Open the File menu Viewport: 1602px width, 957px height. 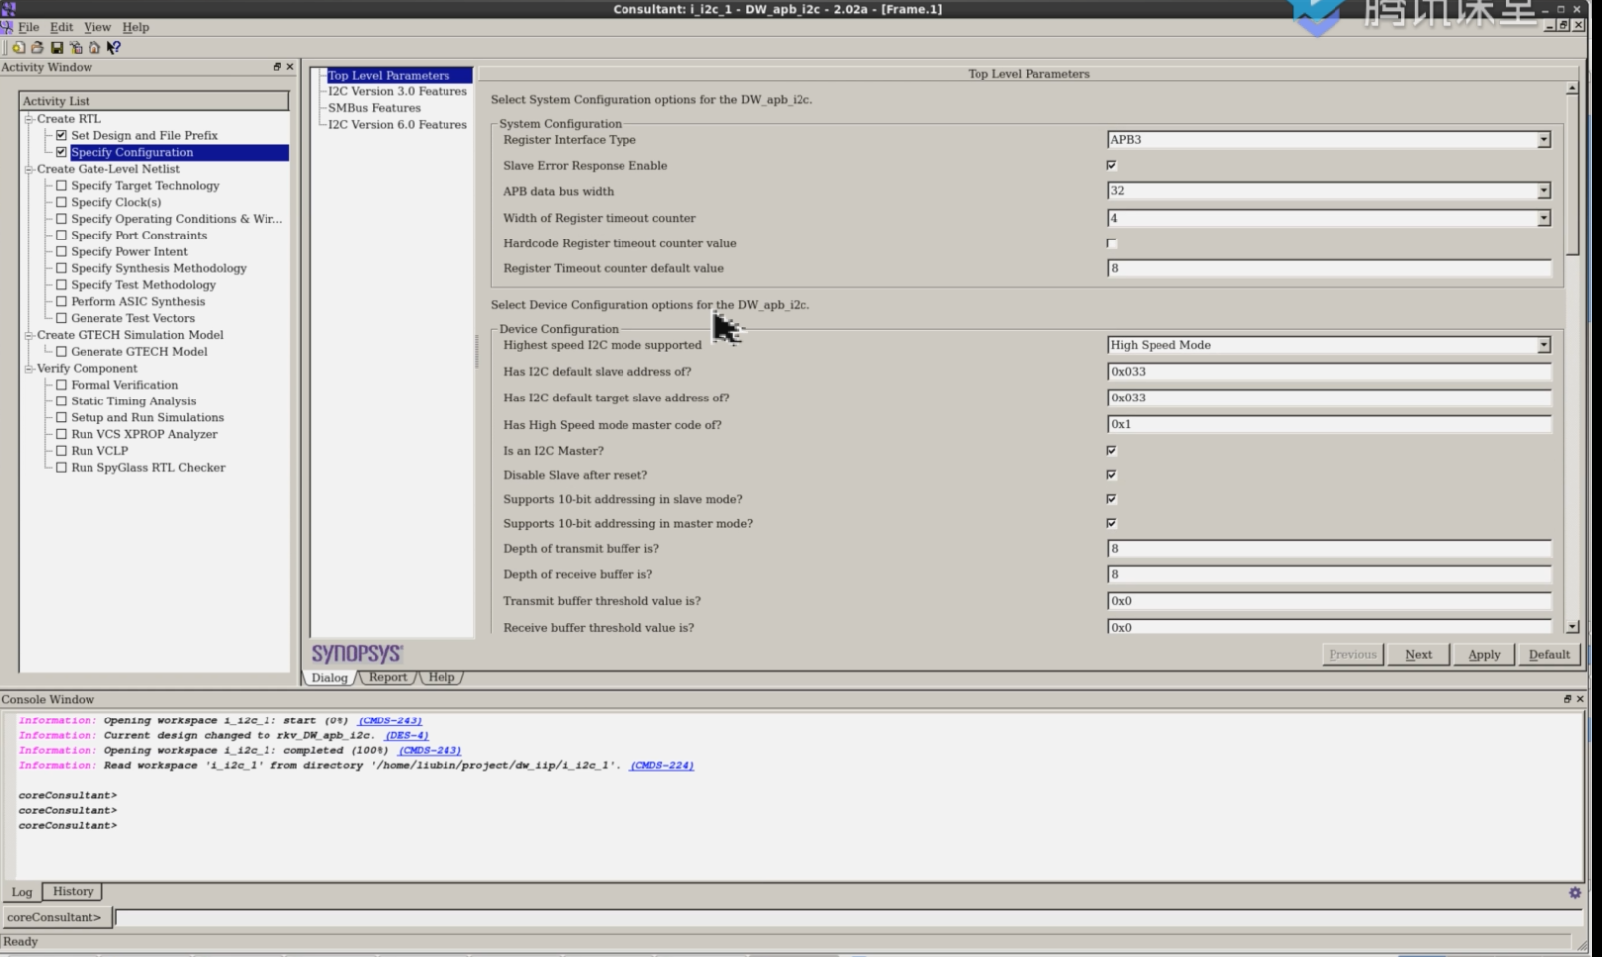(x=29, y=27)
